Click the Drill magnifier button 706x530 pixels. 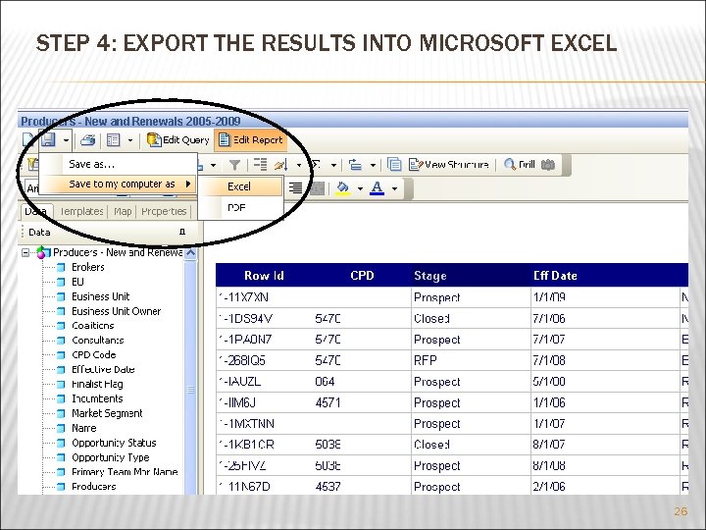[519, 165]
